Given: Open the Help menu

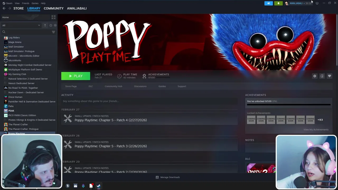Looking at the screenshot, I should 43,3.
